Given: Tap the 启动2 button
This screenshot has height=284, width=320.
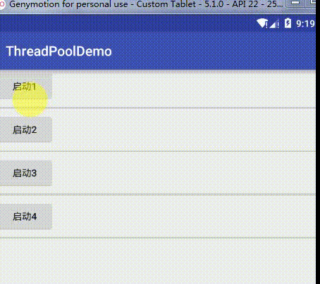Looking at the screenshot, I should [25, 129].
